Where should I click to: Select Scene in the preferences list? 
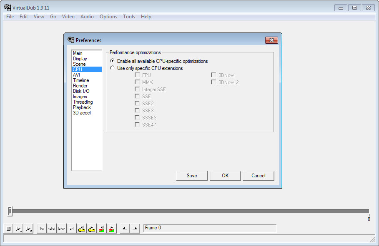pyautogui.click(x=87, y=64)
